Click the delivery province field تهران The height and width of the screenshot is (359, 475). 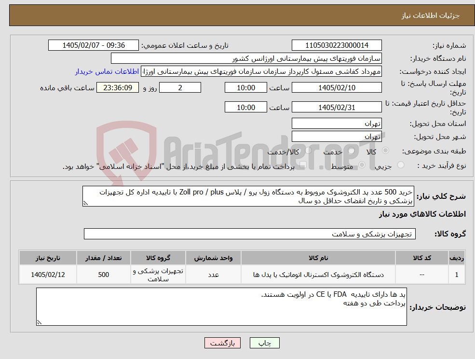(x=337, y=124)
